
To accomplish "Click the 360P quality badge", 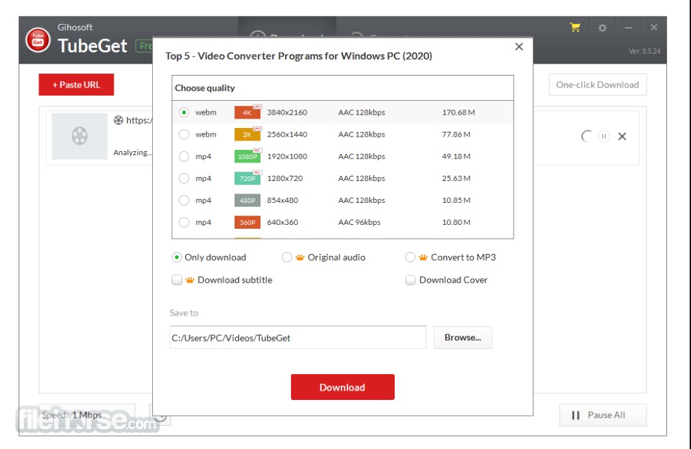I will (247, 222).
